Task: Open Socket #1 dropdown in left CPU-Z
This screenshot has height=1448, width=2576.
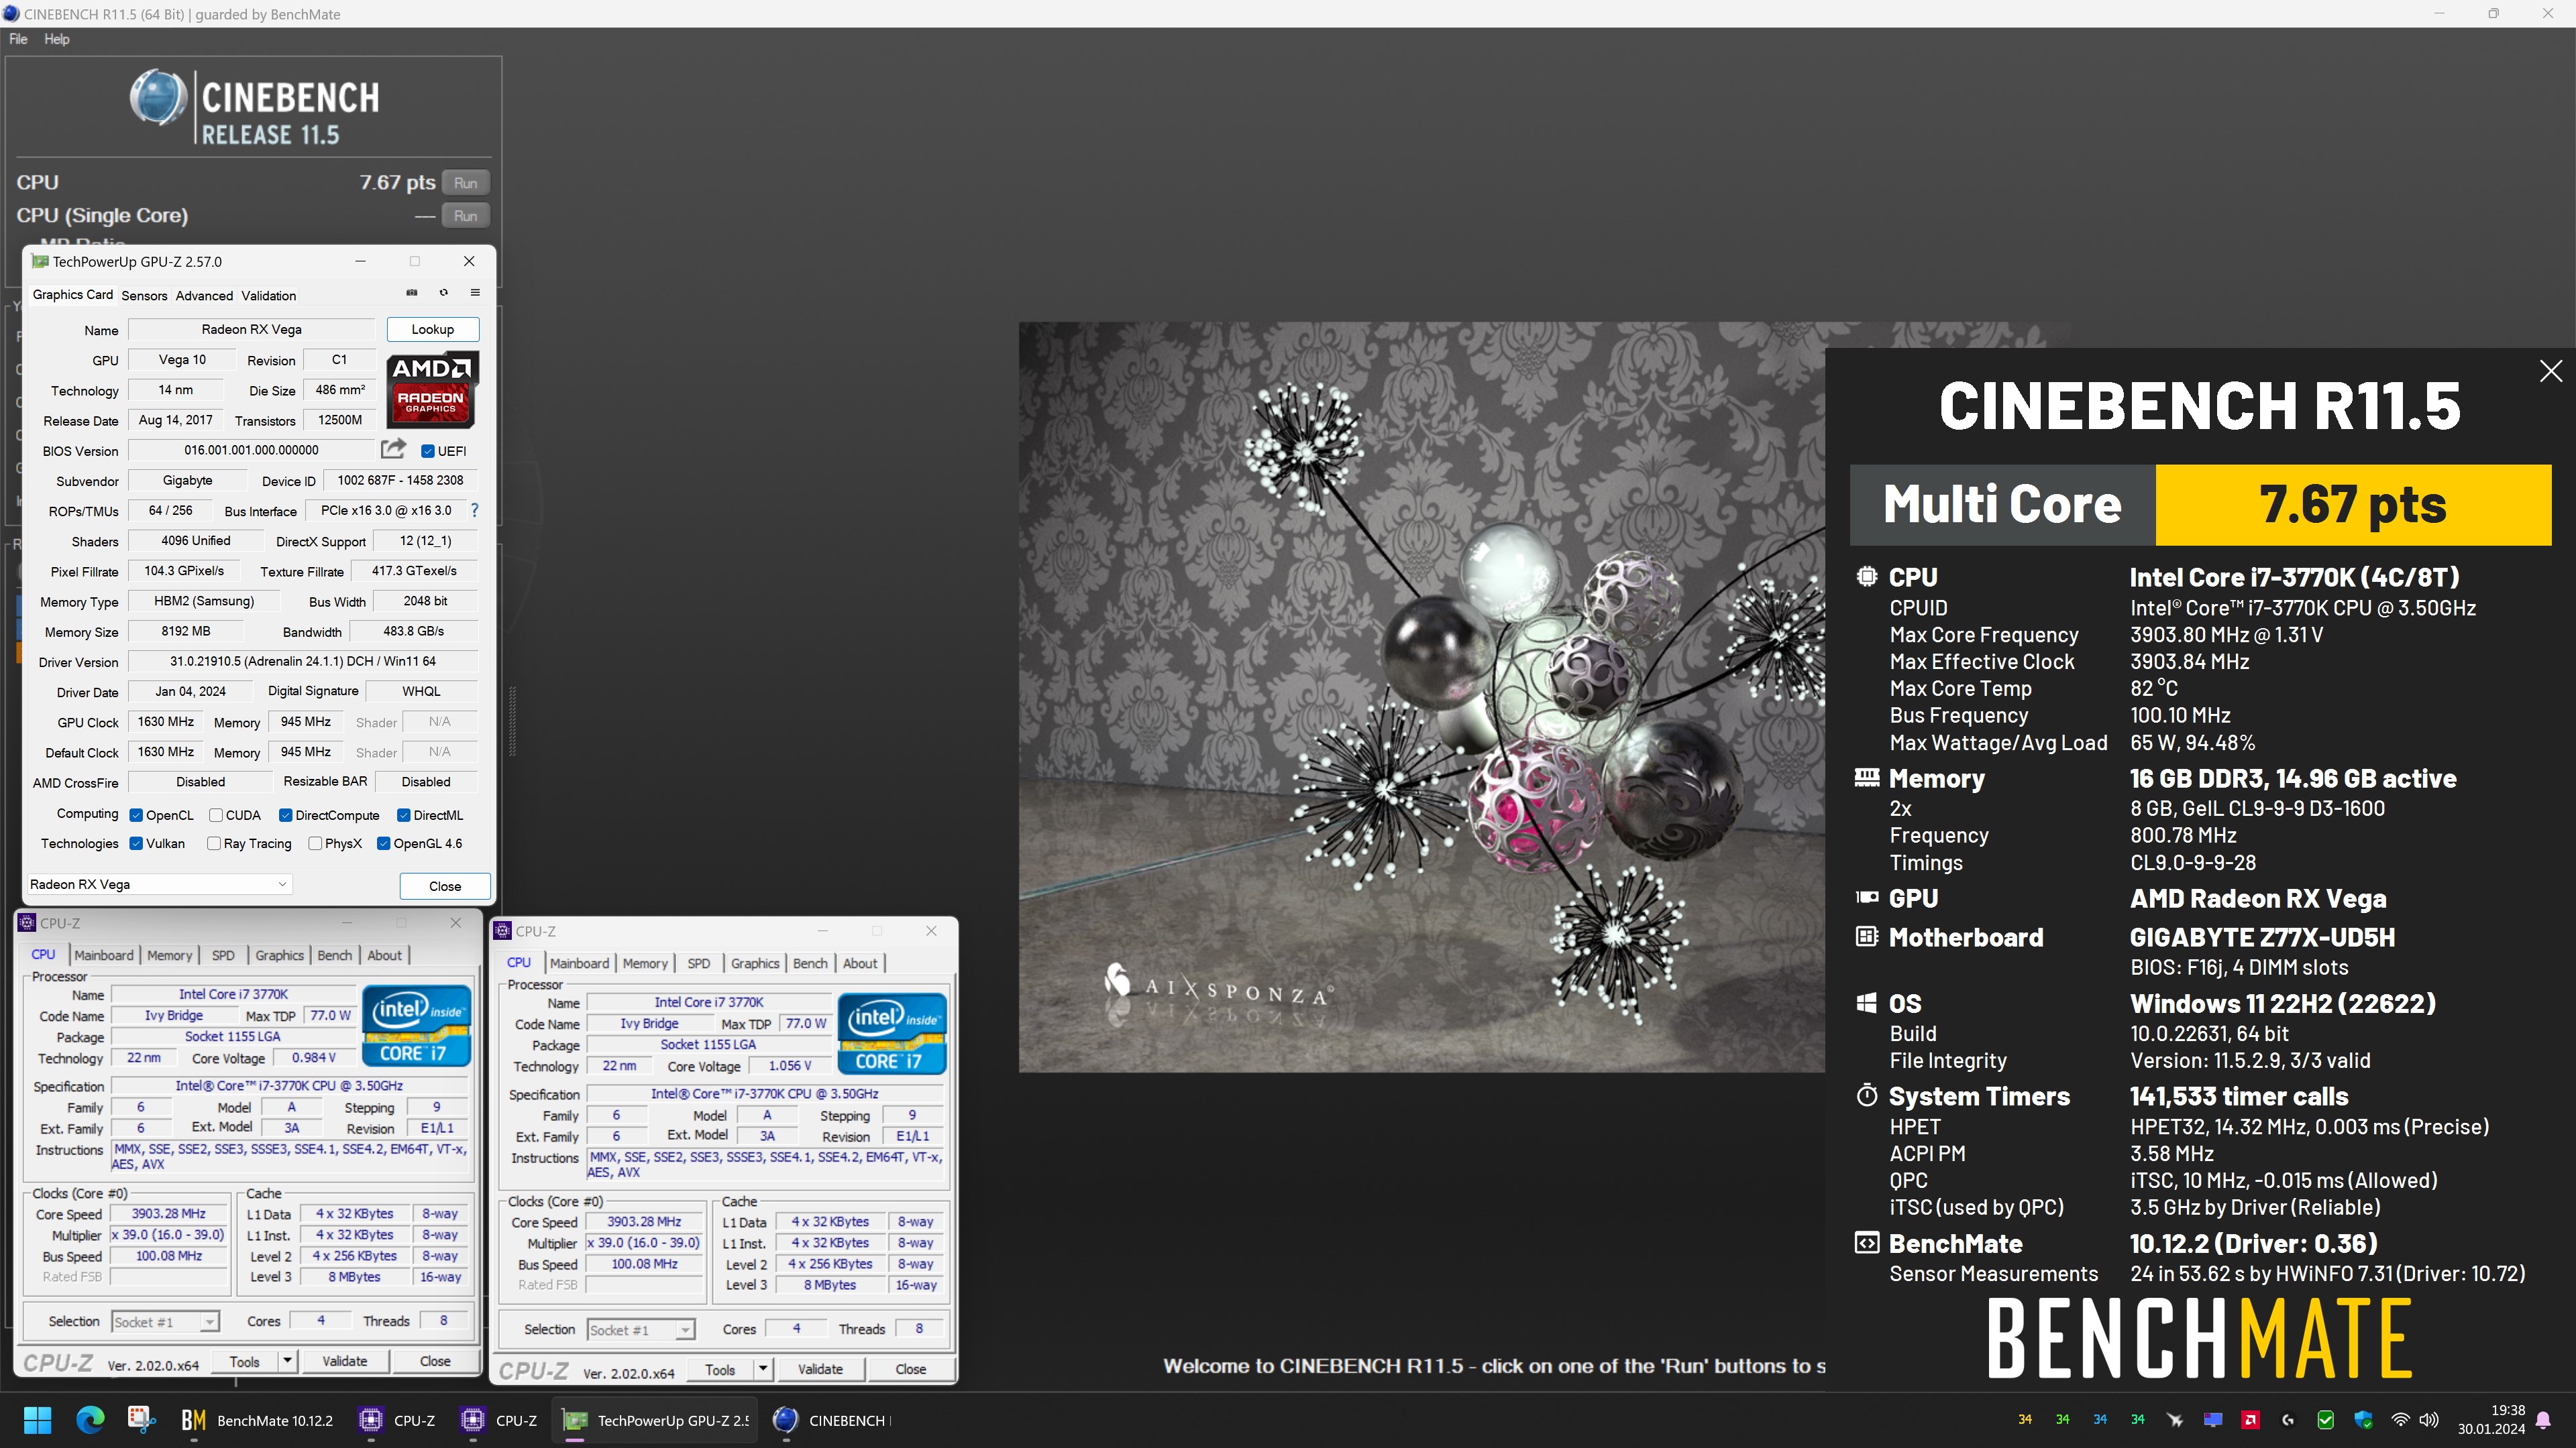Action: pyautogui.click(x=165, y=1322)
